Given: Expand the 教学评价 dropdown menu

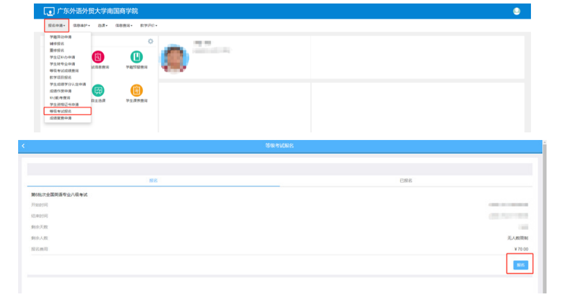Looking at the screenshot, I should click(x=149, y=26).
